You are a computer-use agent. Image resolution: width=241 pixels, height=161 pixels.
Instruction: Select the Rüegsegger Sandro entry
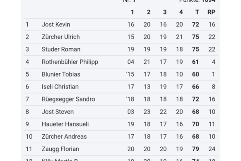click(120, 99)
